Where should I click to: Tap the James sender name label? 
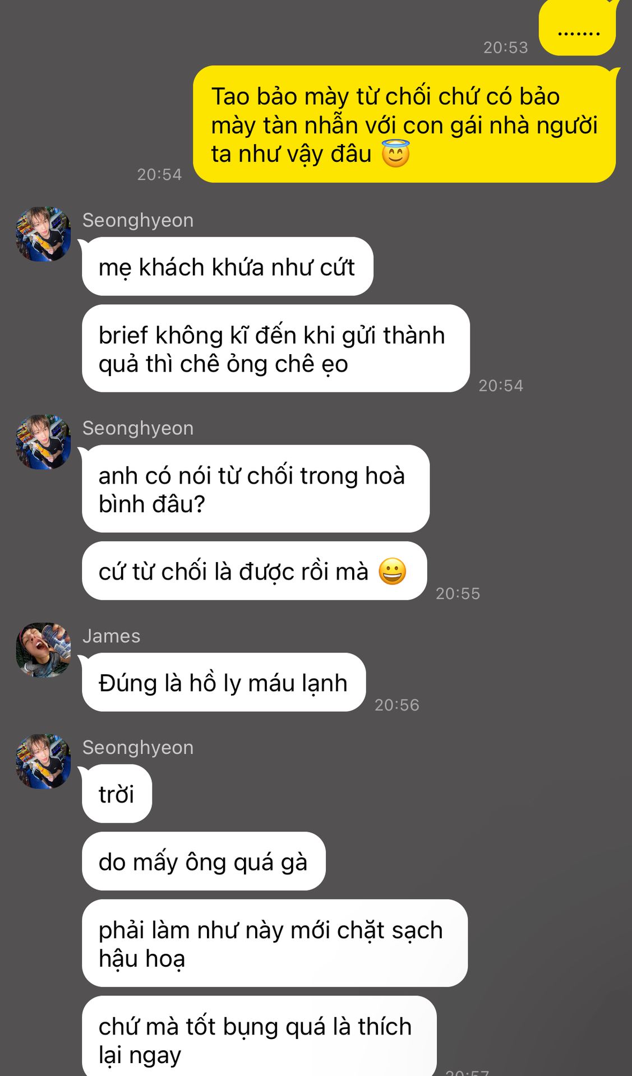[x=111, y=636]
